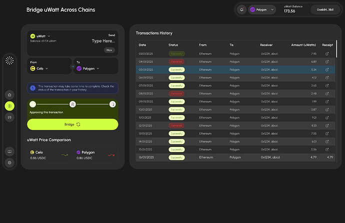The image size is (345, 223).
Task: Click the Amount (uWatts) column header
Action: point(304,45)
